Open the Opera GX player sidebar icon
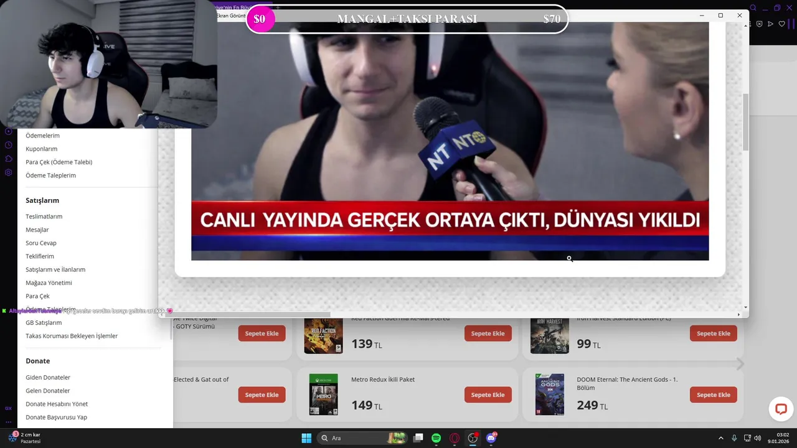Screen dimensions: 797x448 coord(9,131)
